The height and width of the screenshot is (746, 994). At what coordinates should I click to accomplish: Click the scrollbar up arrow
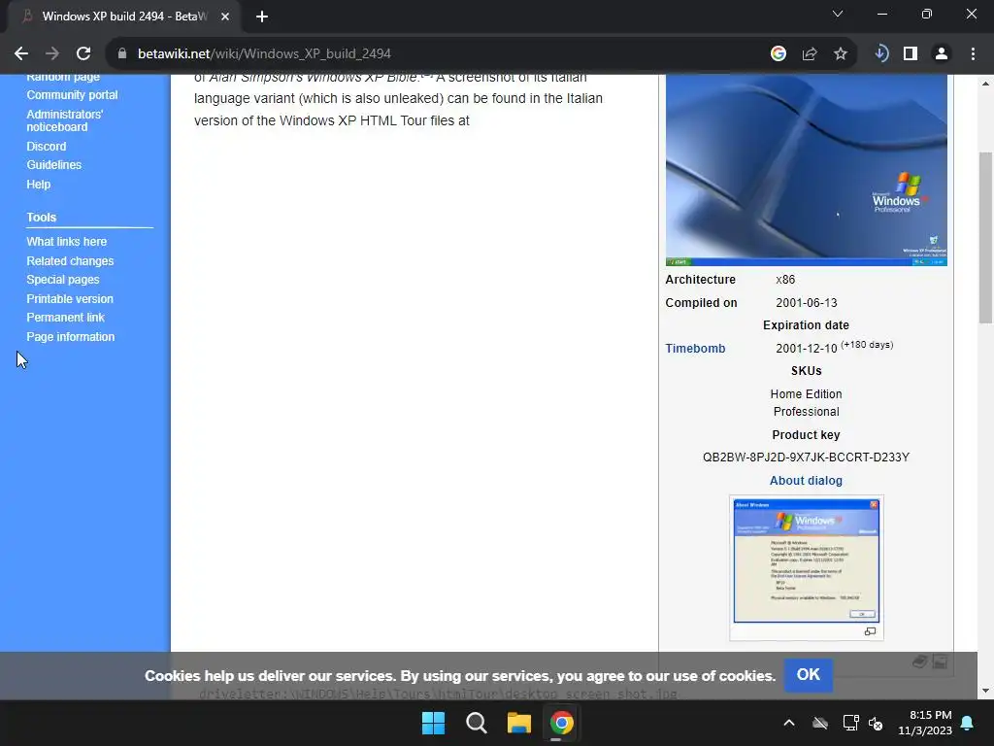click(985, 84)
